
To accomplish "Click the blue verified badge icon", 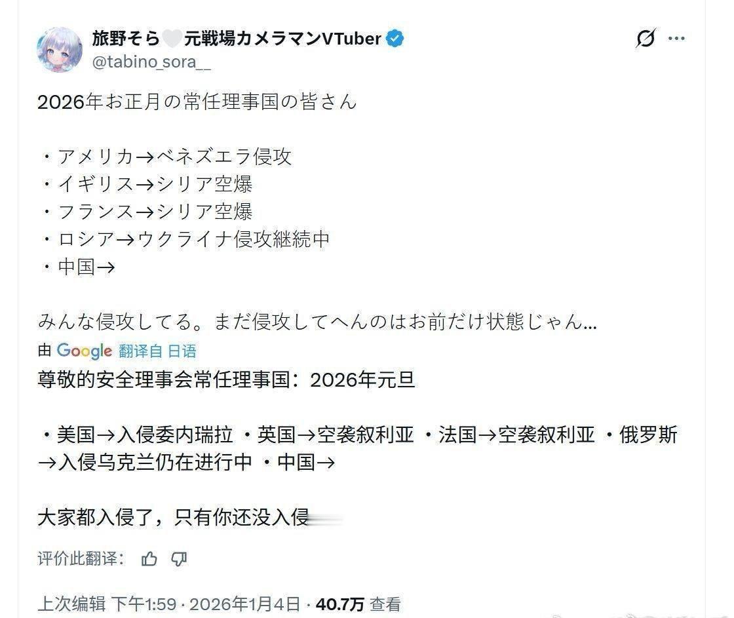I will pyautogui.click(x=393, y=39).
